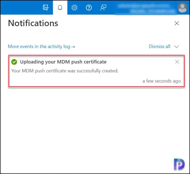Image resolution: width=190 pixels, height=174 pixels.
Task: Click the notifications bell icon
Action: [x=60, y=8]
